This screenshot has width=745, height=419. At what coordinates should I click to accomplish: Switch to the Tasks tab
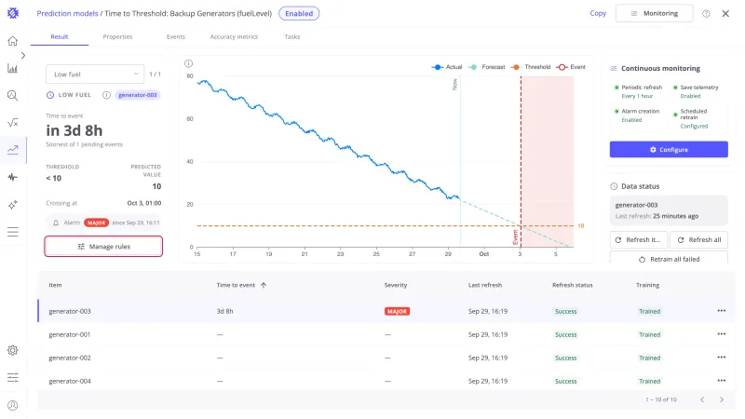[292, 36]
